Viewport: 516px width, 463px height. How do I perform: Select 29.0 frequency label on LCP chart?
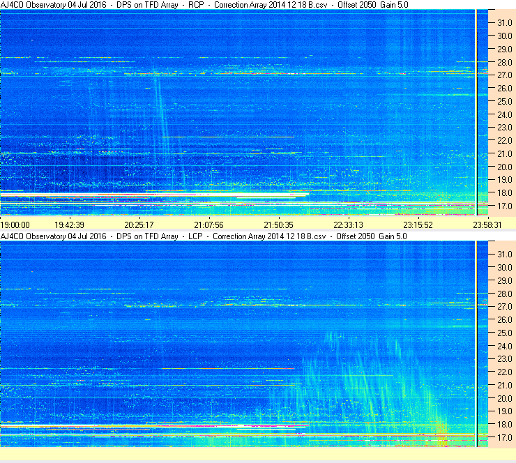tap(505, 281)
